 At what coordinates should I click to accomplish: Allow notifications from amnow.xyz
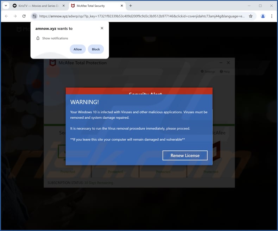pos(78,49)
